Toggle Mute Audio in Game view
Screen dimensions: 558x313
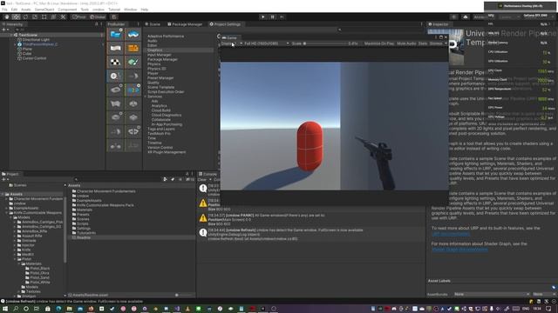[406, 43]
